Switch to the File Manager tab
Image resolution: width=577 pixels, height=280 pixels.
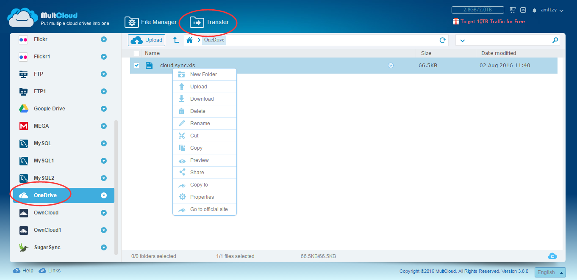[x=150, y=22]
